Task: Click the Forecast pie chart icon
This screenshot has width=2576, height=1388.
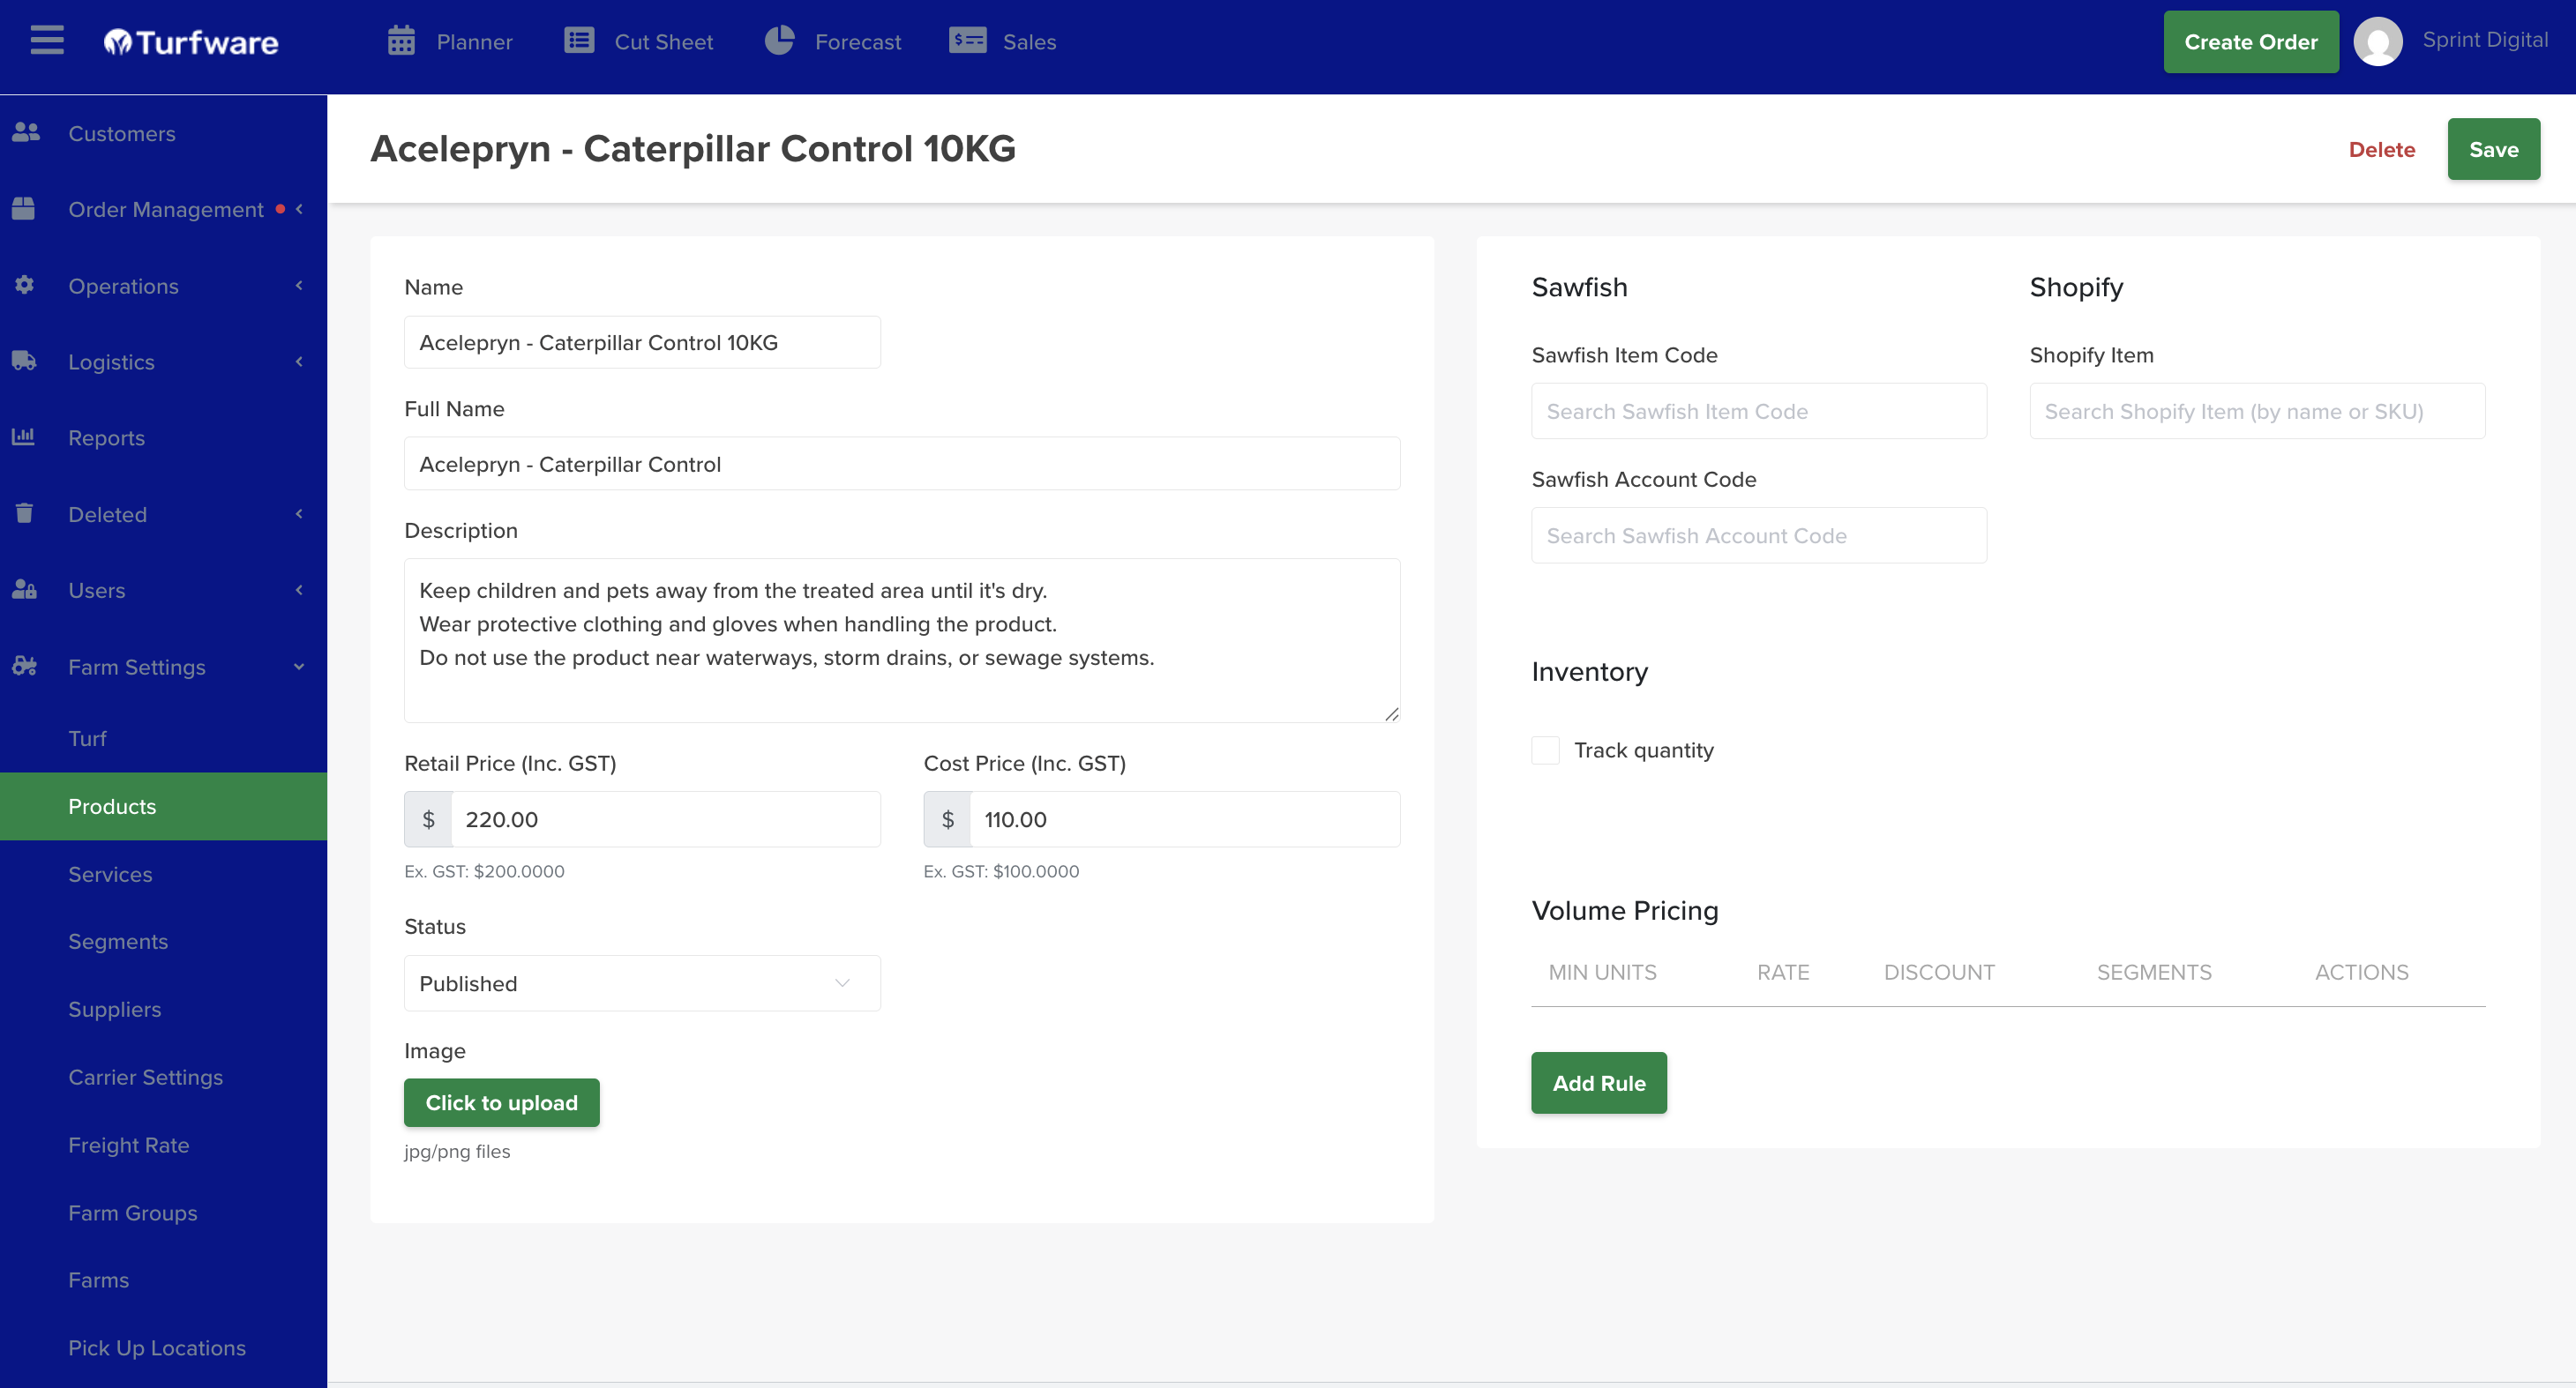Action: click(779, 41)
